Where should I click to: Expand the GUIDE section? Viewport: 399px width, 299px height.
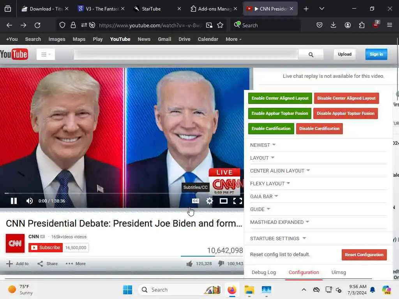coord(260,209)
